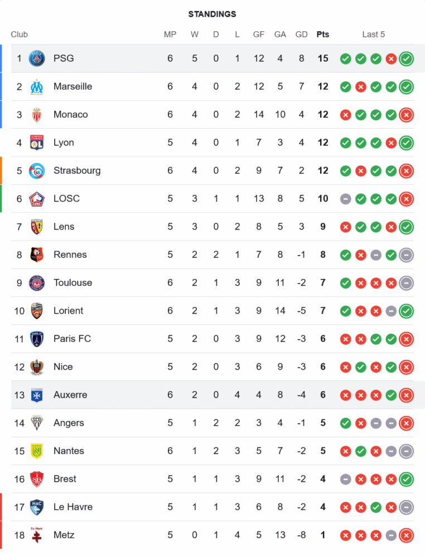Click the Nantes yellow crest icon
Screen dimensions: 425x557
pos(37,451)
